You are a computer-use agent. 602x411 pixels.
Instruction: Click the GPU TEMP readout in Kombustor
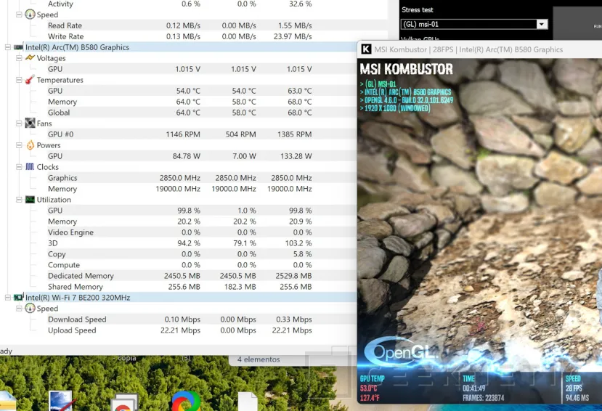(x=372, y=388)
